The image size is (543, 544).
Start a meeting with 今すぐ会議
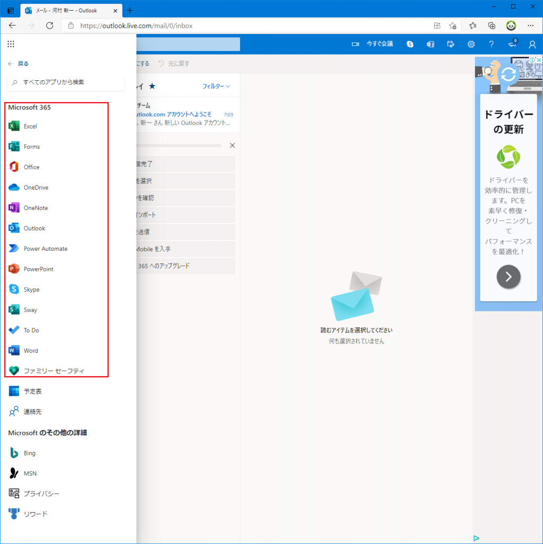tap(372, 44)
